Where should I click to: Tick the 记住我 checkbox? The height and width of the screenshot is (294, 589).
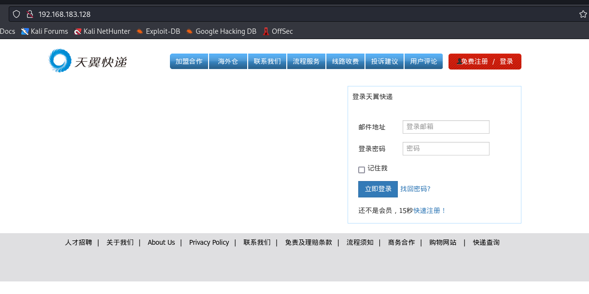point(362,169)
